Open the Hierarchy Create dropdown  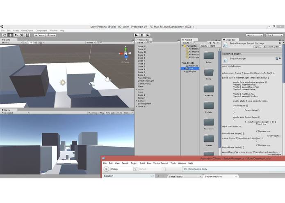click(141, 43)
